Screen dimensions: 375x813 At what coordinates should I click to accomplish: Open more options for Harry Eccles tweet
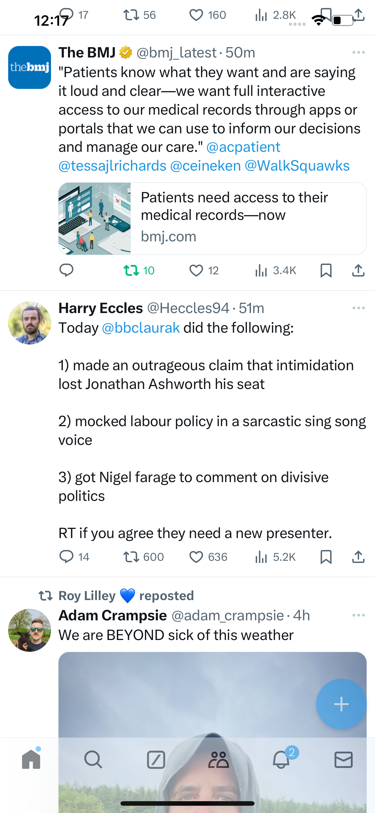[x=358, y=308]
